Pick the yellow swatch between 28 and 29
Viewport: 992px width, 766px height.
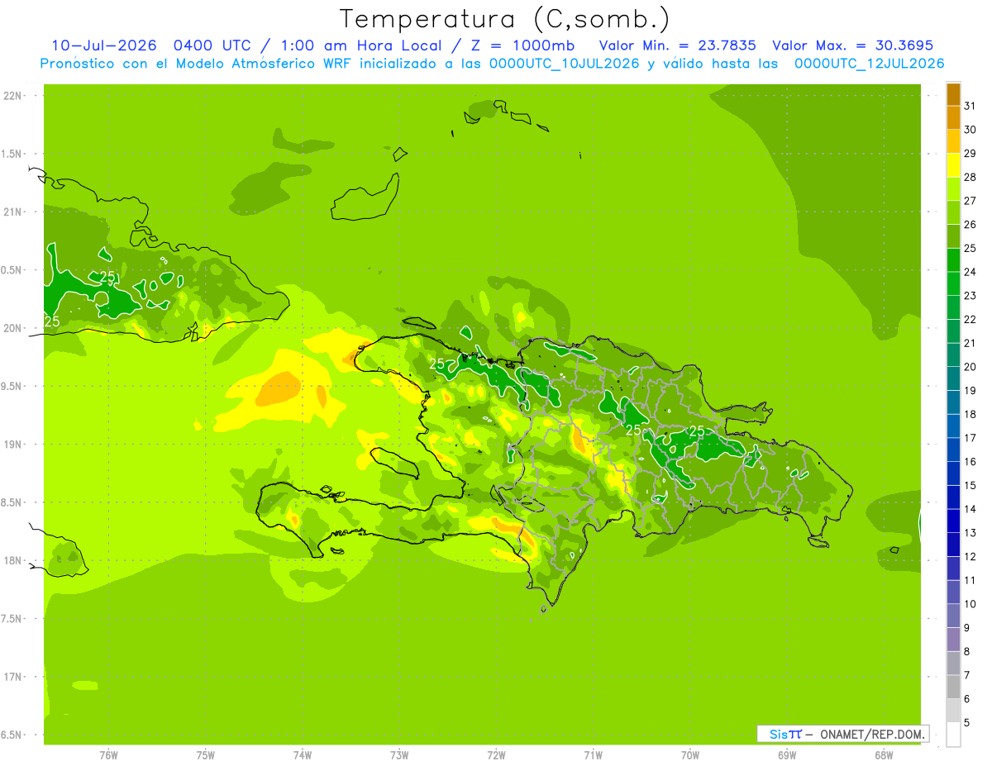pos(953,165)
